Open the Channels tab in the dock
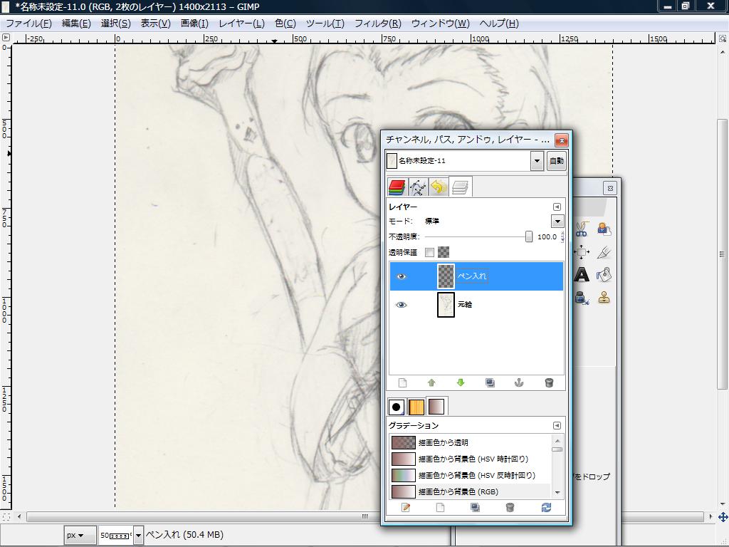 pos(397,187)
